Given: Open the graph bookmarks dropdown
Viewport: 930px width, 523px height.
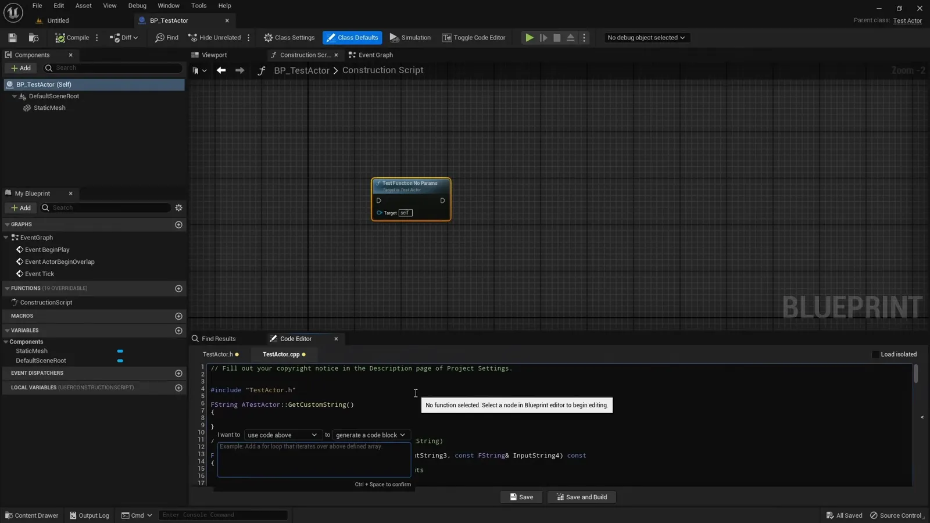Looking at the screenshot, I should (x=199, y=71).
